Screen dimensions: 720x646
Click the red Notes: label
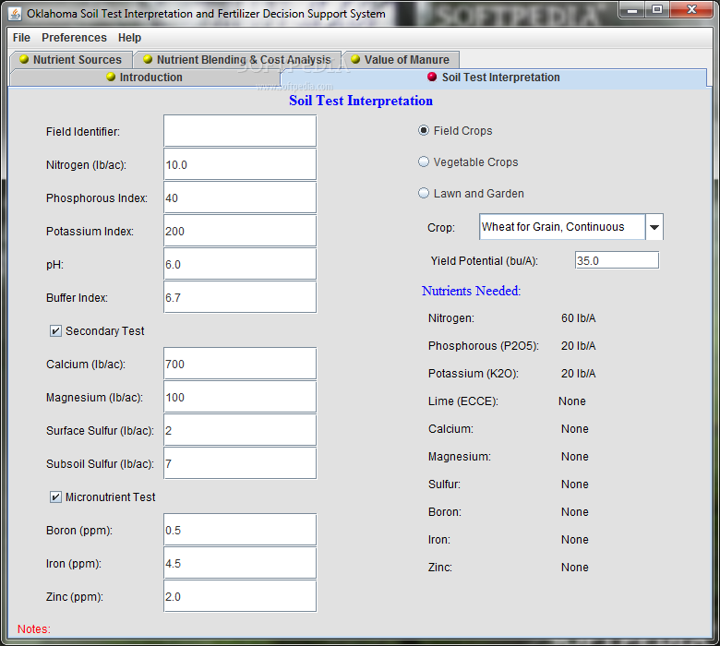tap(34, 629)
